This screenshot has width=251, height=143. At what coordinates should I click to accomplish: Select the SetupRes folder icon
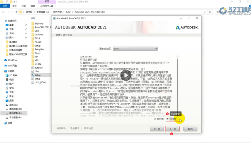pyautogui.click(x=33, y=49)
